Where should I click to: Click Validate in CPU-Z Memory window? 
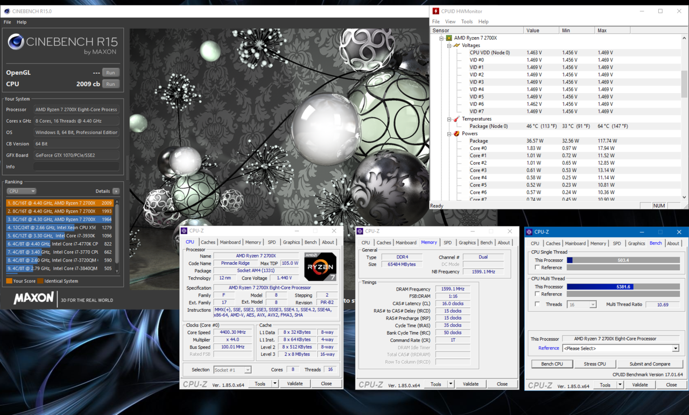470,384
